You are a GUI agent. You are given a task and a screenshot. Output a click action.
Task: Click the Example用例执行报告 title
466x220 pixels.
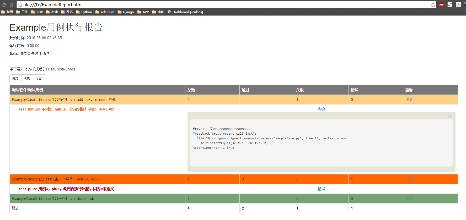[56, 27]
